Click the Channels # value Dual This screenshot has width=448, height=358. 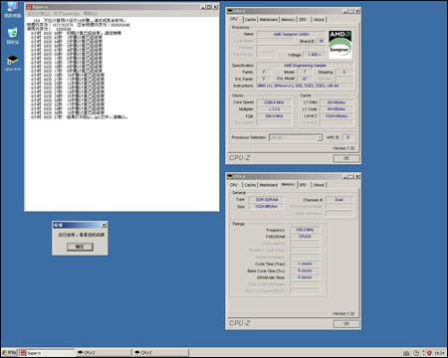(338, 200)
